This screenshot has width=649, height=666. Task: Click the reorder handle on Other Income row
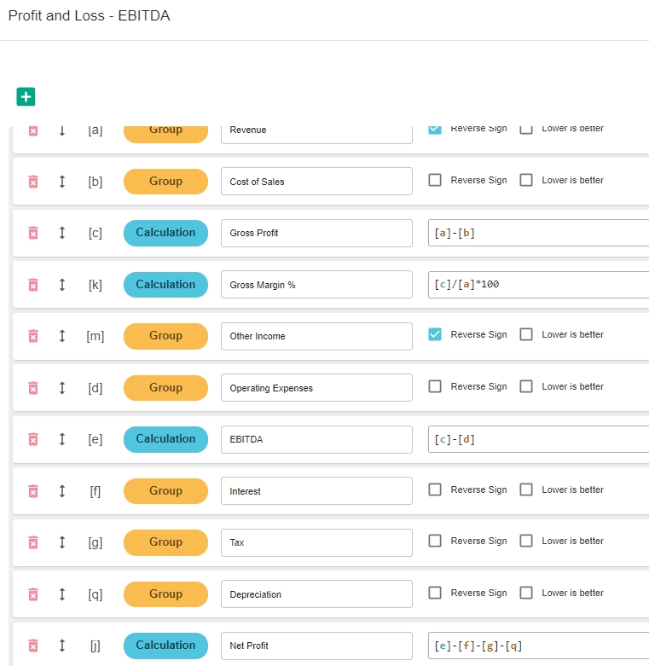62,336
